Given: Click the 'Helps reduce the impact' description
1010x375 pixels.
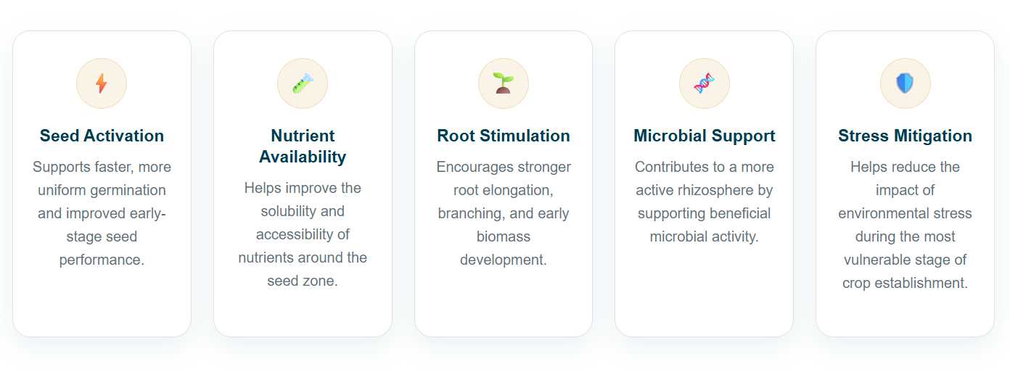Looking at the screenshot, I should [x=905, y=225].
